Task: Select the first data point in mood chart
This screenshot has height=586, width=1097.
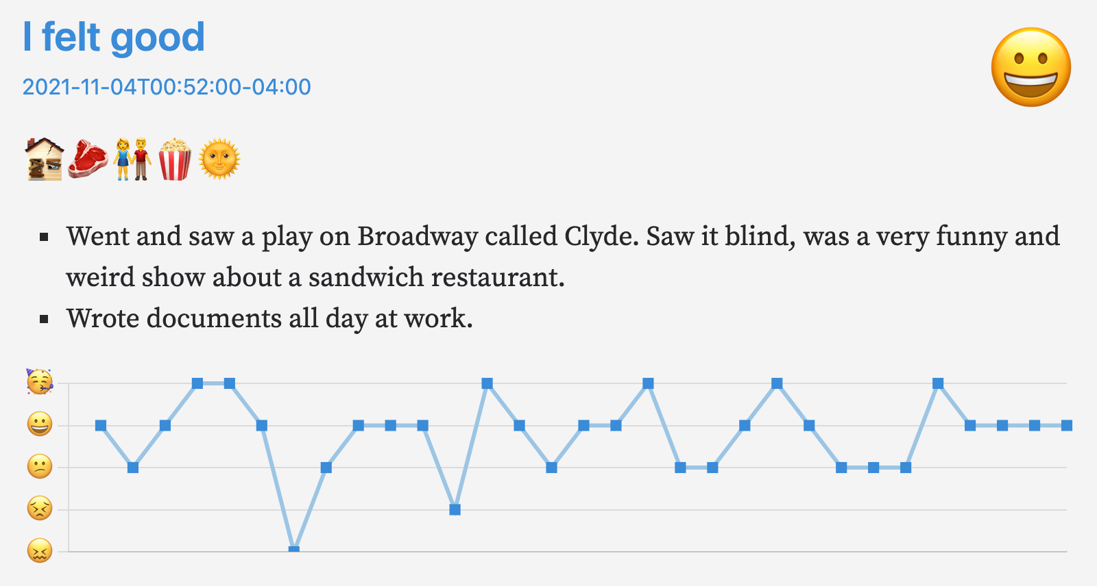Action: point(101,425)
